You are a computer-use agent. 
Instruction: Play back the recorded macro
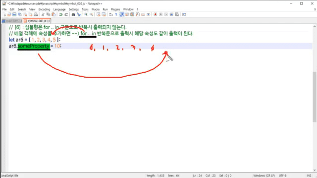point(166,14)
